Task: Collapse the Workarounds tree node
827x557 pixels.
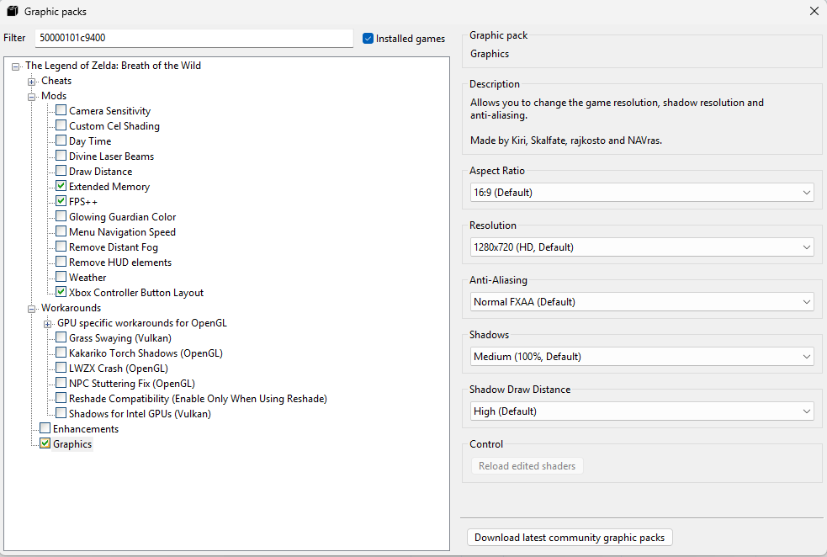Action: pyautogui.click(x=32, y=309)
